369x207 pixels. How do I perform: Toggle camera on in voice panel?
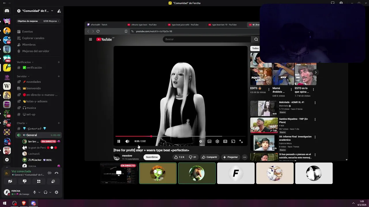click(10, 181)
